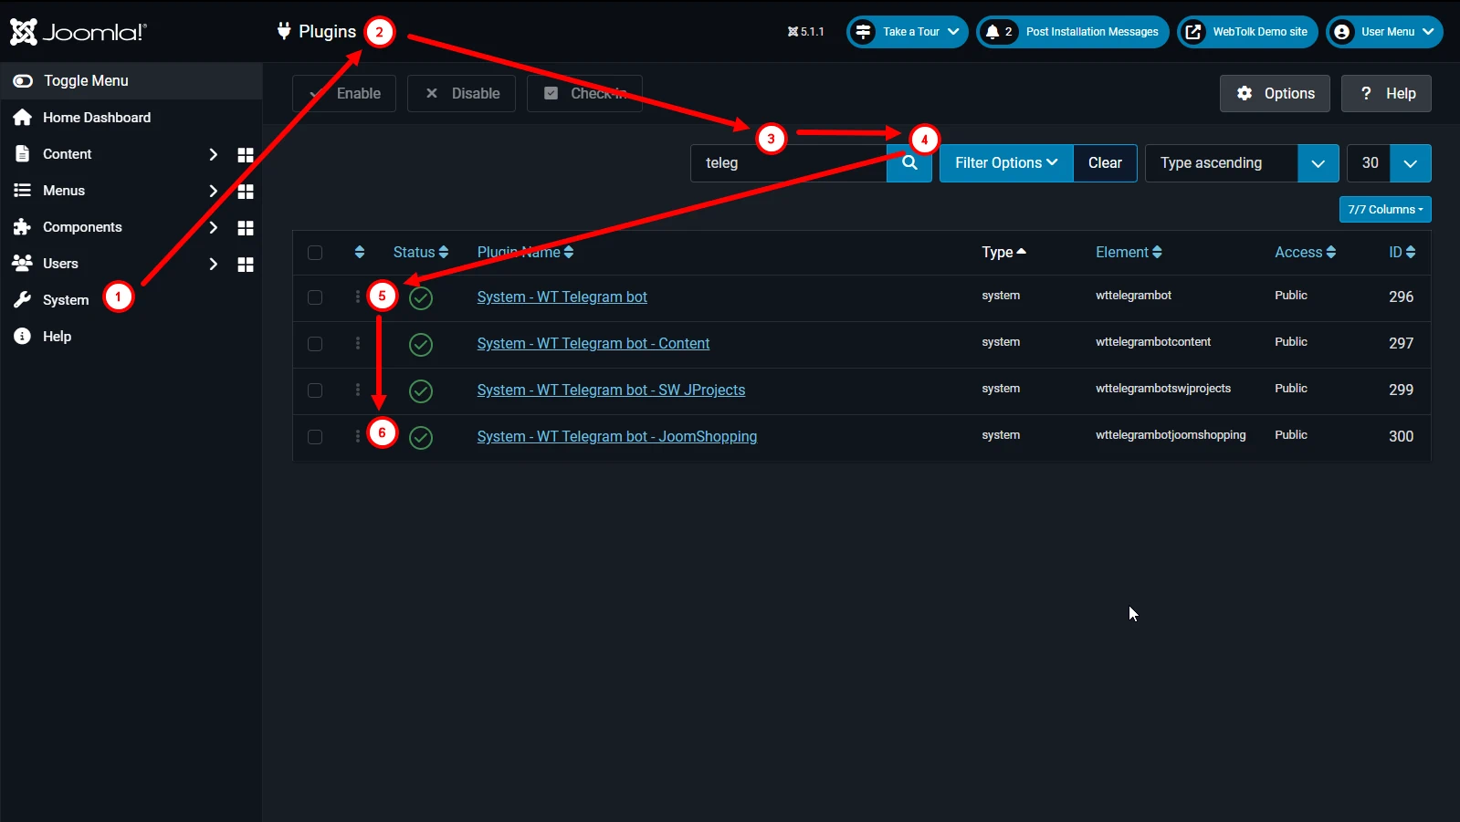Open System - WT Telegram bot - JoomShopping link
The height and width of the screenshot is (822, 1460).
pos(617,437)
